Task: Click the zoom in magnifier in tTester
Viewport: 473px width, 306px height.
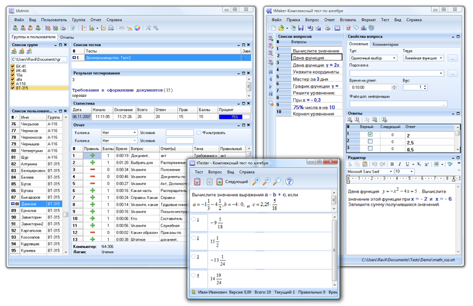Action: (x=256, y=182)
